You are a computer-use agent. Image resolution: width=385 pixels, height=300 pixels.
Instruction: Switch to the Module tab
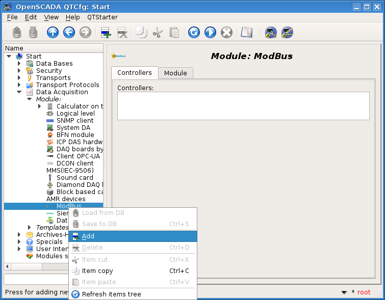click(175, 73)
